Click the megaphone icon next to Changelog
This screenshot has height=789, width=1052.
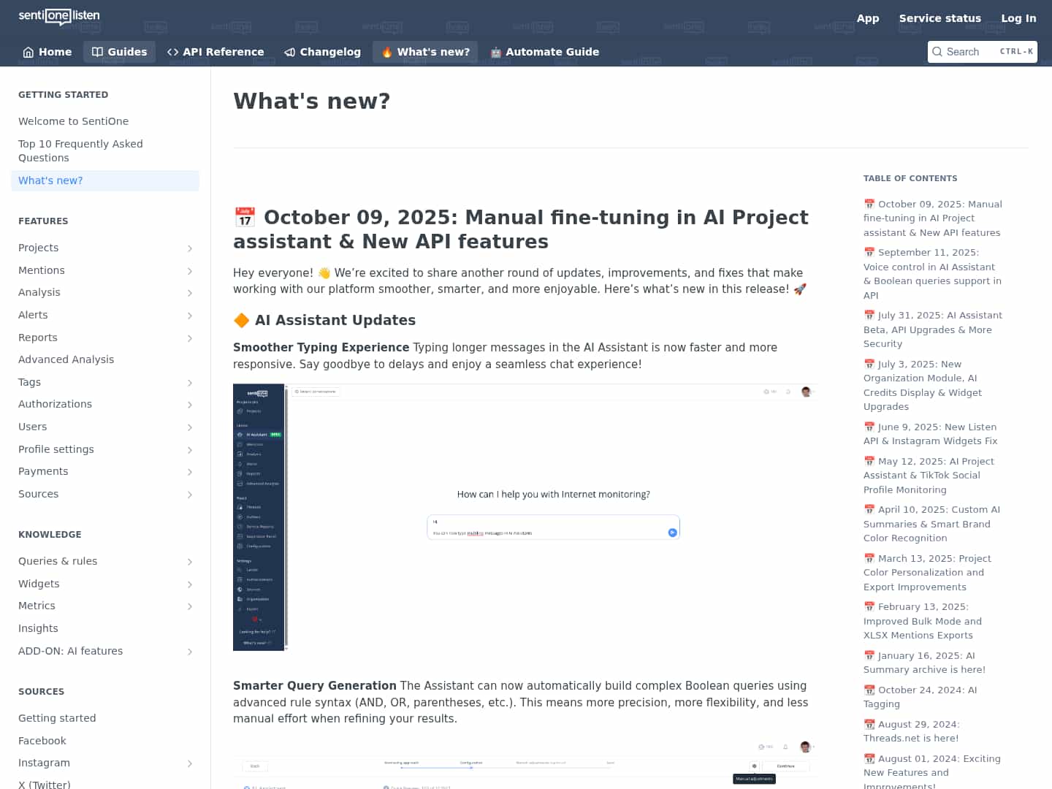[x=288, y=52]
